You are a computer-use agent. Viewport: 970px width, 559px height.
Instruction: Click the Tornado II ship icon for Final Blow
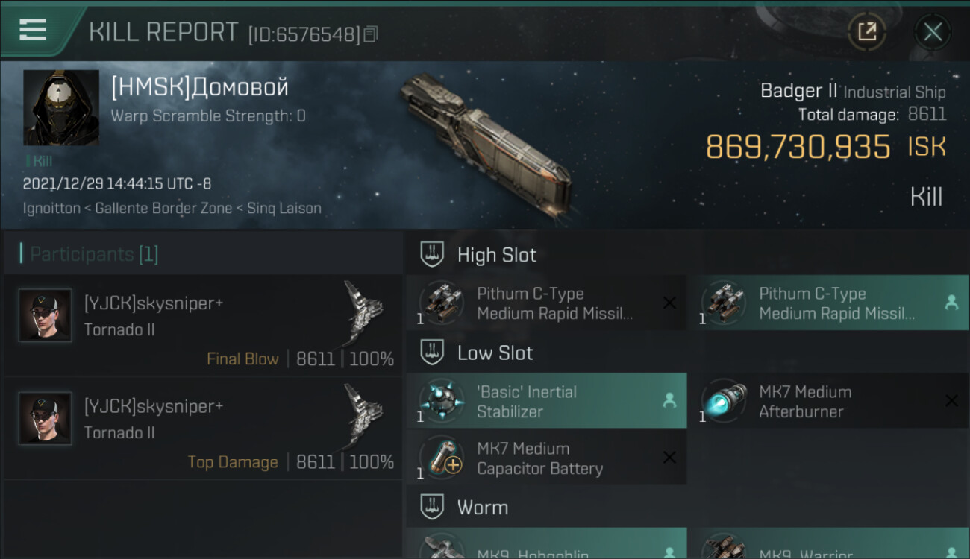(363, 313)
